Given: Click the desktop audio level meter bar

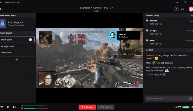Looking at the screenshot, I should point(36,108).
